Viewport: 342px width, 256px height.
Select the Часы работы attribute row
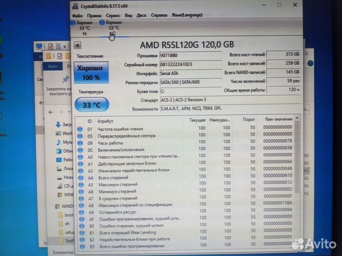[x=185, y=142]
